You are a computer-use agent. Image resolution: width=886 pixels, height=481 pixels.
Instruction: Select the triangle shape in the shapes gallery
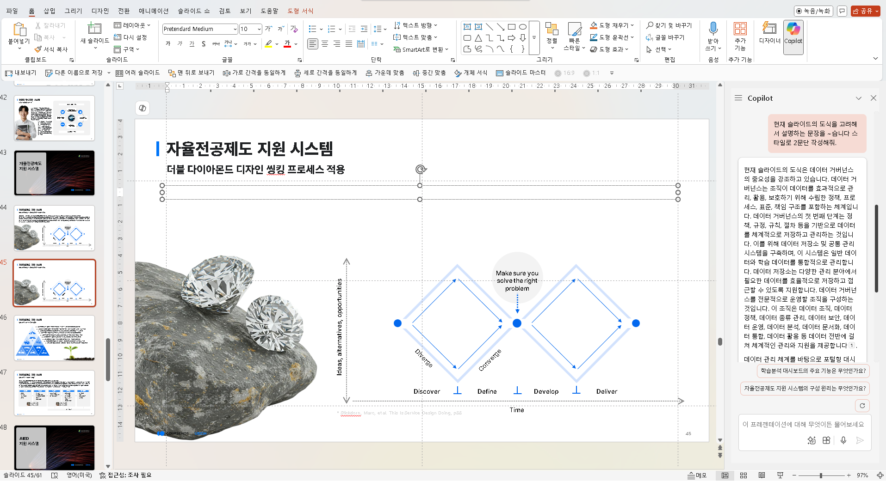click(x=478, y=38)
